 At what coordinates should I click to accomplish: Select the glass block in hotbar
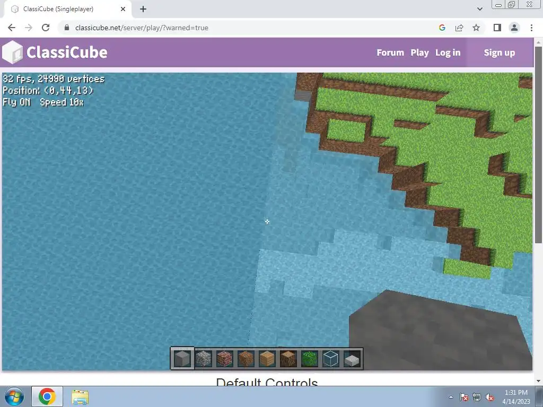330,359
